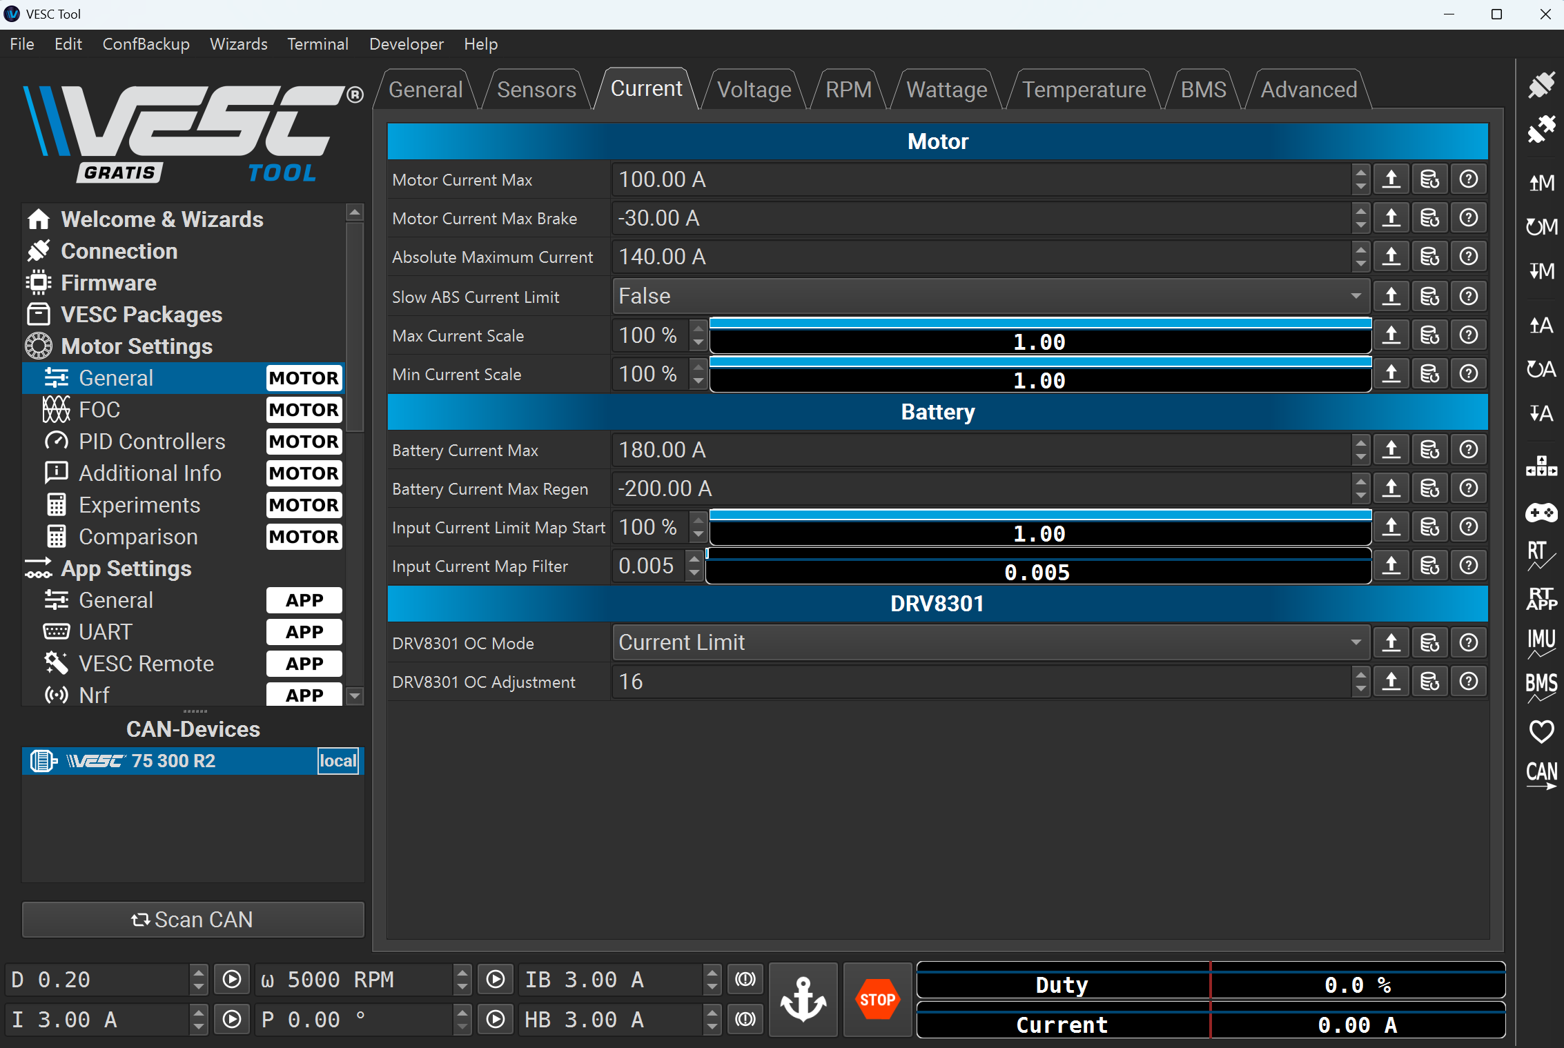The width and height of the screenshot is (1564, 1048).
Task: Click the red STOP button
Action: click(877, 999)
